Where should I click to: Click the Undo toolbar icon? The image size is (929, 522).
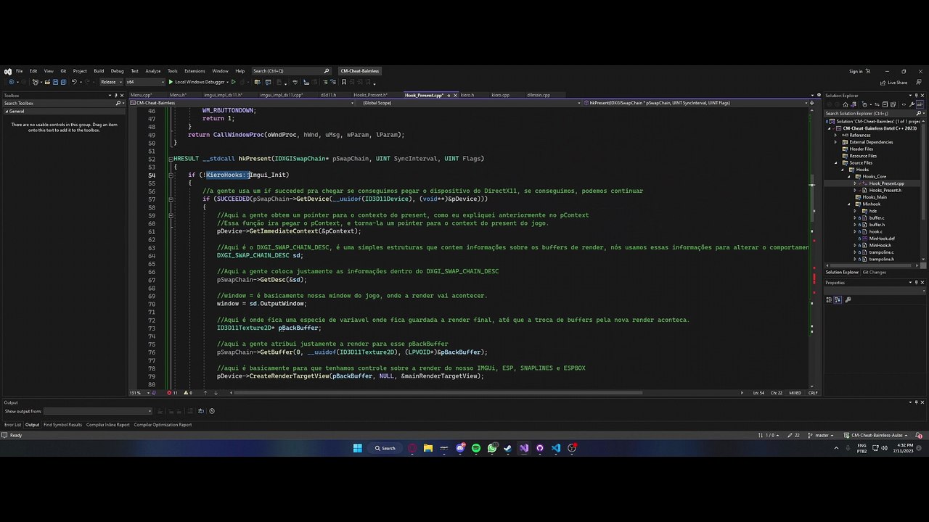point(74,82)
